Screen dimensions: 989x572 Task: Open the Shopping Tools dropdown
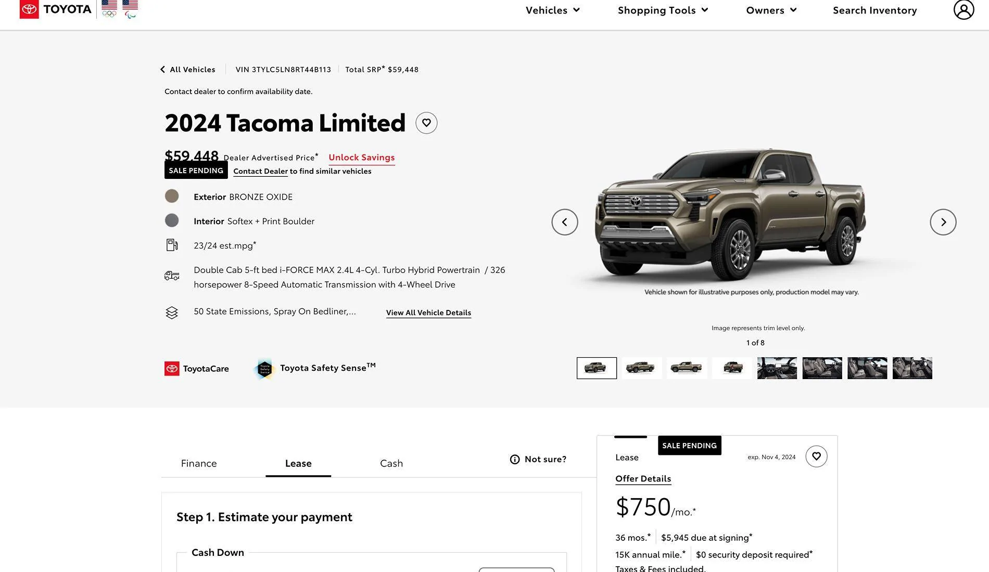663,10
